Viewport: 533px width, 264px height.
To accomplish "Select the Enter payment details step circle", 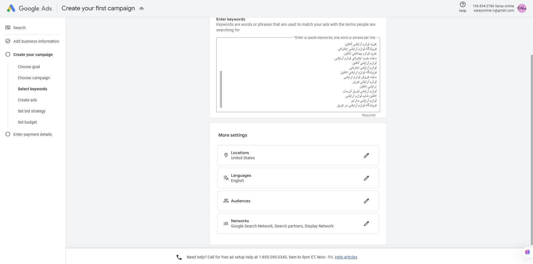I will (8, 134).
